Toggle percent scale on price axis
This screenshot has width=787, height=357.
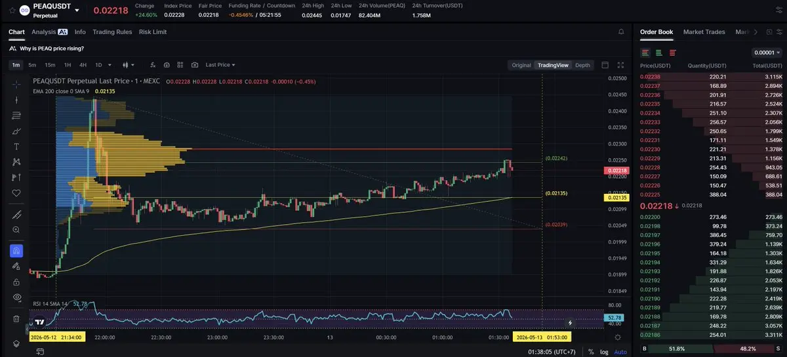coord(590,352)
